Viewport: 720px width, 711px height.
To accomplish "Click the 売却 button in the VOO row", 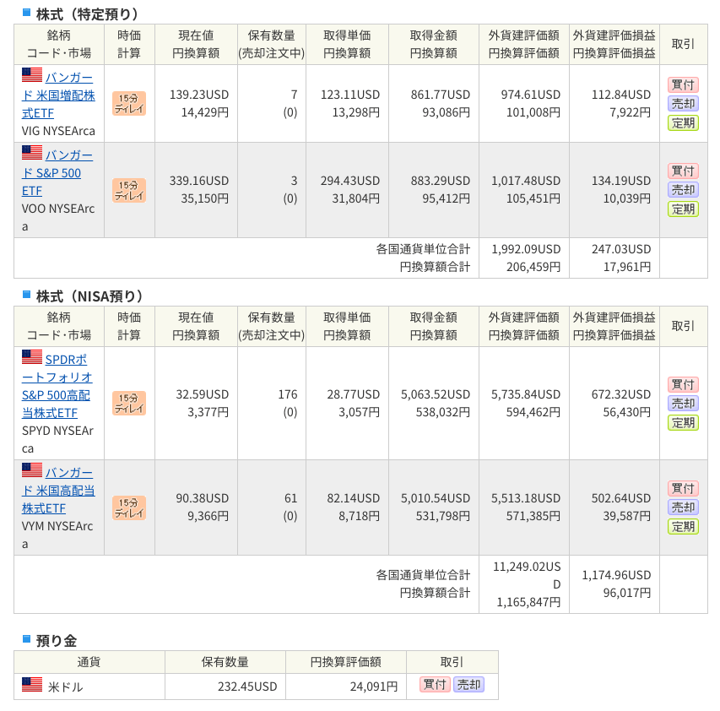I will [683, 190].
